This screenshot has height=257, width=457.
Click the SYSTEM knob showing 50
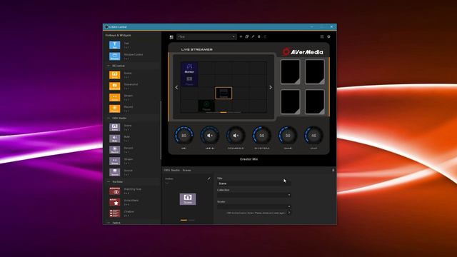tap(262, 136)
